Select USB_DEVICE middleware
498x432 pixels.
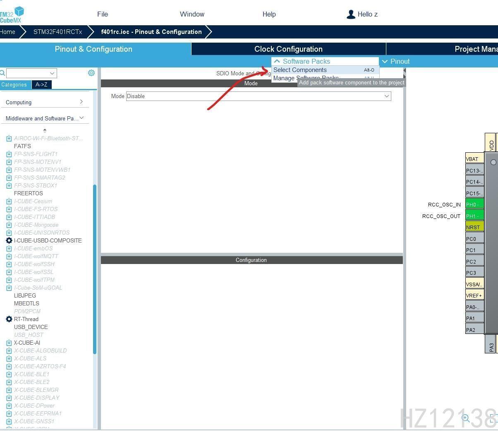point(31,327)
